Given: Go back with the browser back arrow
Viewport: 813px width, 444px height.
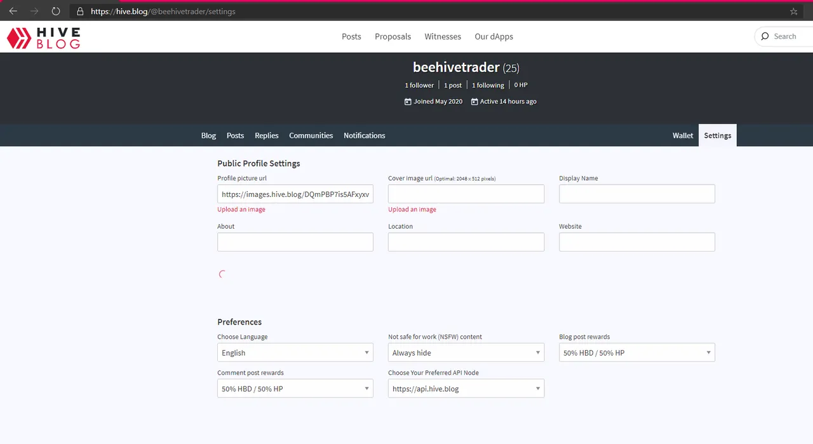Looking at the screenshot, I should 13,11.
